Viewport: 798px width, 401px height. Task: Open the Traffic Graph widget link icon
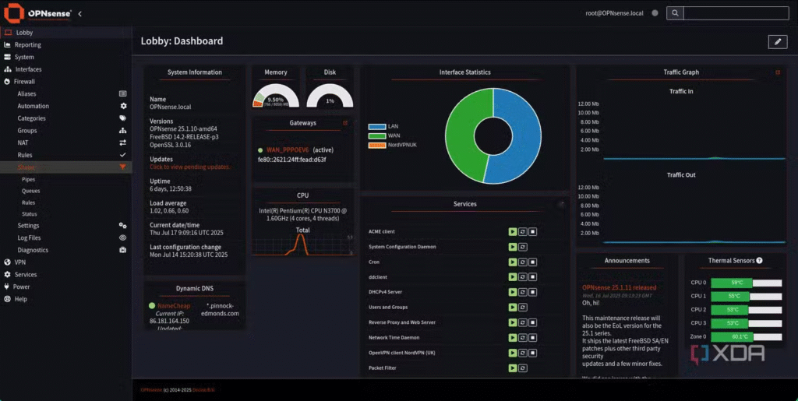[x=777, y=72]
